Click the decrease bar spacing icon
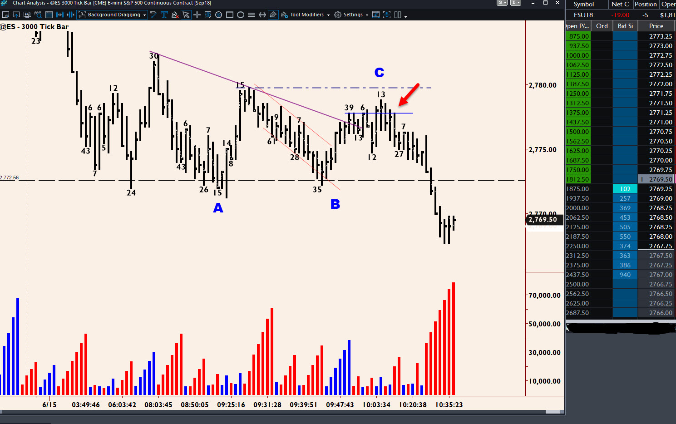 point(70,15)
